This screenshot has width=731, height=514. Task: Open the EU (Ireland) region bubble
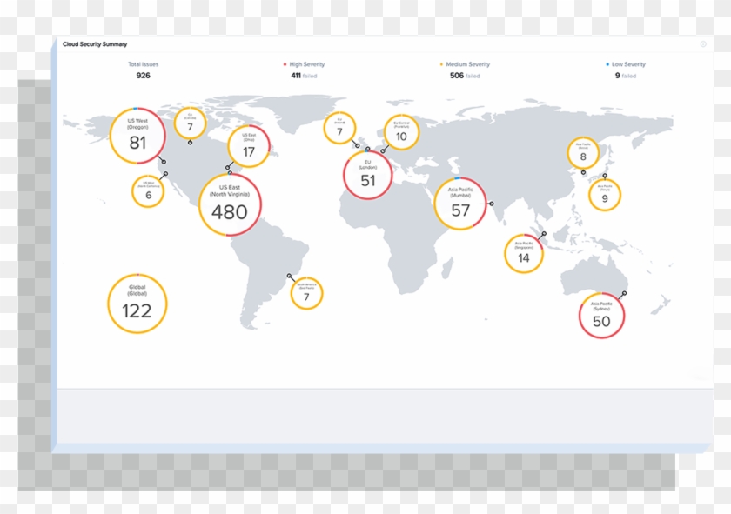tap(340, 127)
